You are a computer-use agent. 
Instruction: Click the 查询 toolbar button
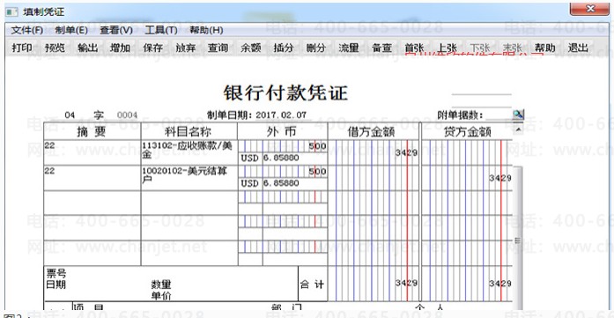pyautogui.click(x=218, y=48)
